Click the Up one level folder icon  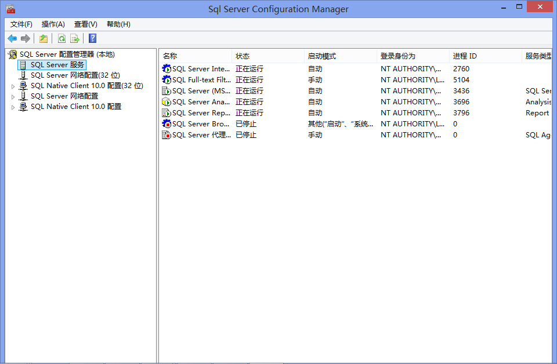click(44, 38)
